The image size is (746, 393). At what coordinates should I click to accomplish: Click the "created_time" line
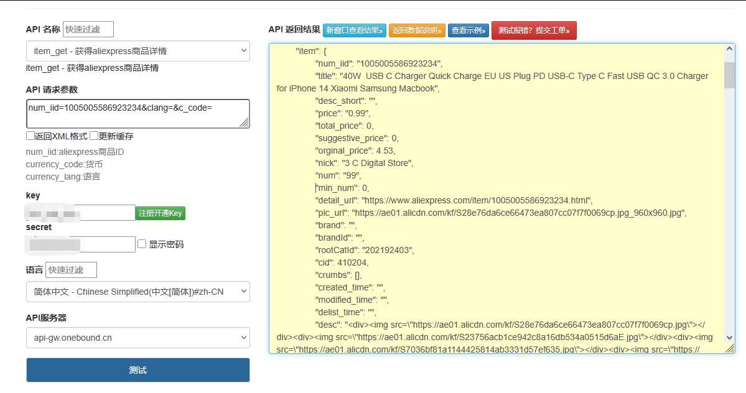click(x=350, y=287)
